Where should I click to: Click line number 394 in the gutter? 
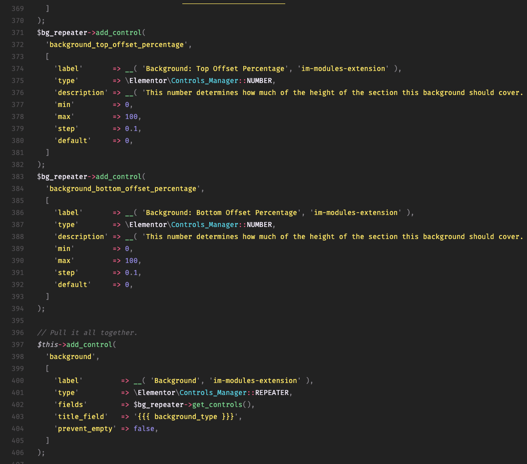(x=18, y=308)
